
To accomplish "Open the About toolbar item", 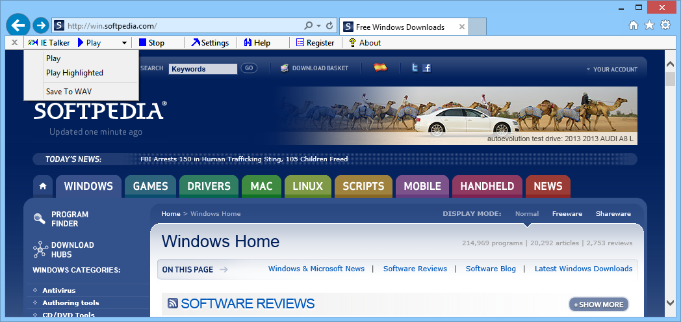I will pyautogui.click(x=365, y=42).
